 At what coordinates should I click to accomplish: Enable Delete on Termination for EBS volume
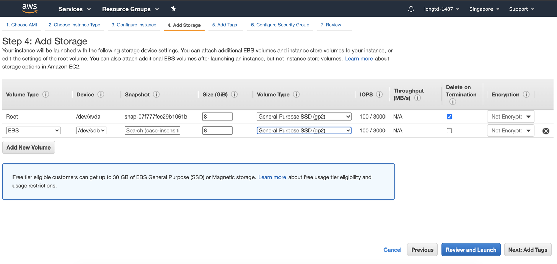[449, 131]
